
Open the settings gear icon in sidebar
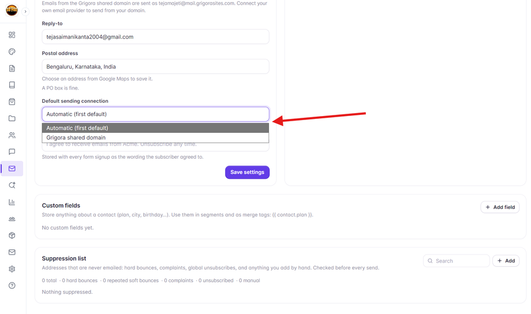(x=12, y=269)
